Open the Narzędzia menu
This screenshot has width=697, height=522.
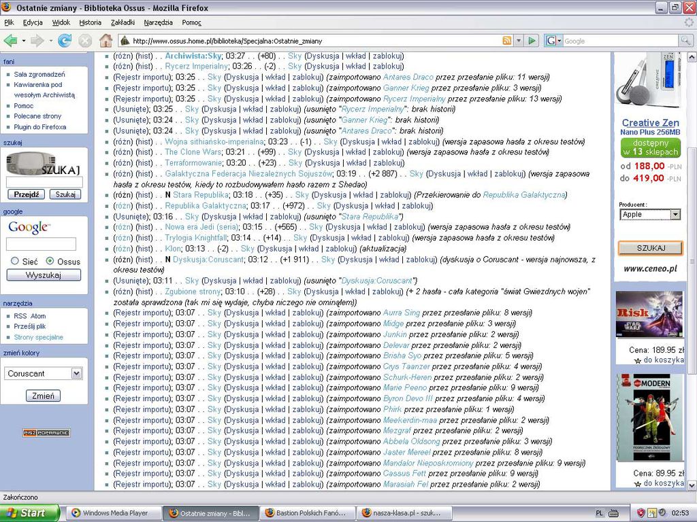tap(158, 22)
